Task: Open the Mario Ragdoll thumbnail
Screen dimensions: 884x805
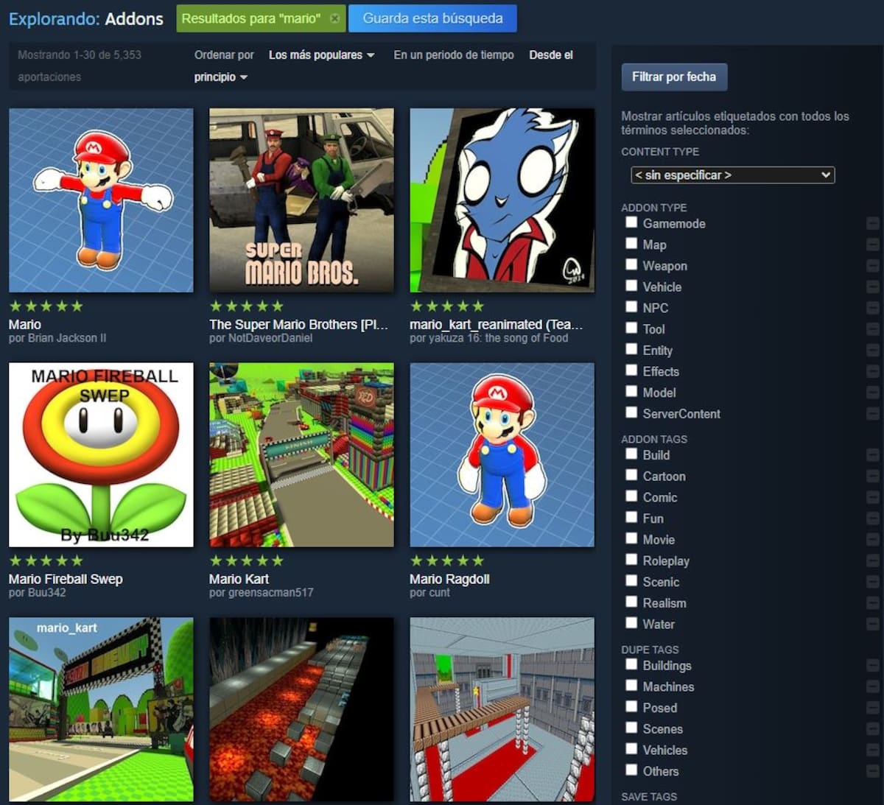Action: click(502, 454)
